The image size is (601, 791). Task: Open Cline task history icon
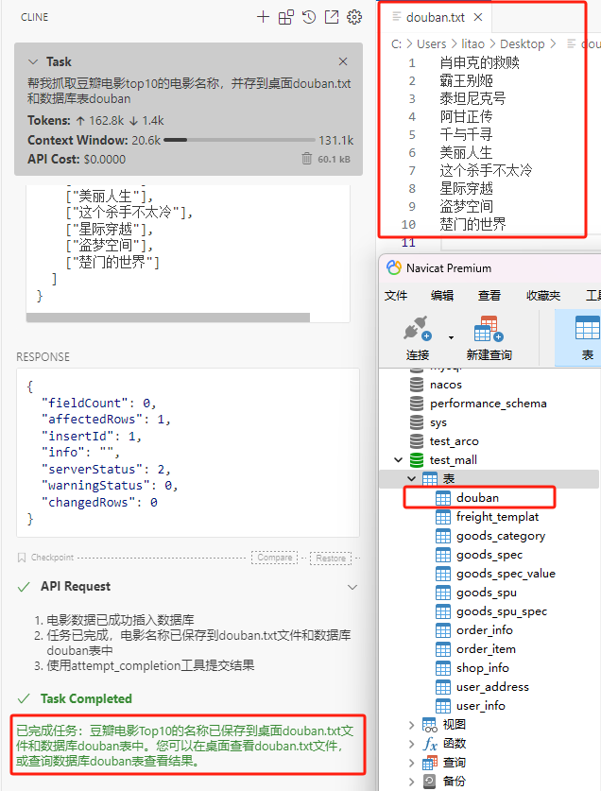(x=309, y=17)
